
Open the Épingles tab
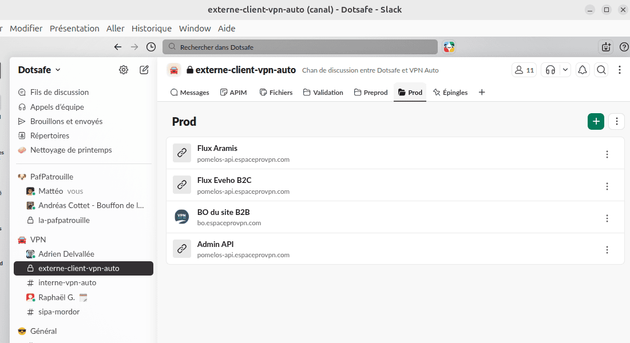coord(450,93)
